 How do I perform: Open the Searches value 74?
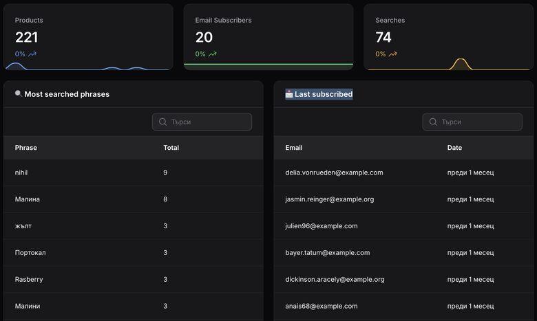click(x=383, y=37)
